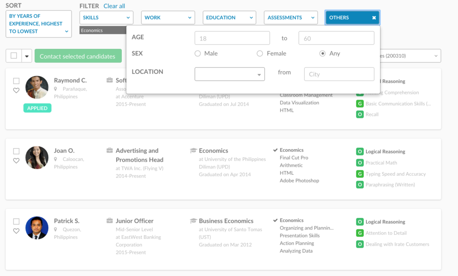This screenshot has height=276, width=458.
Task: Click the graduation cap icon by Business Economics
Action: pyautogui.click(x=193, y=221)
